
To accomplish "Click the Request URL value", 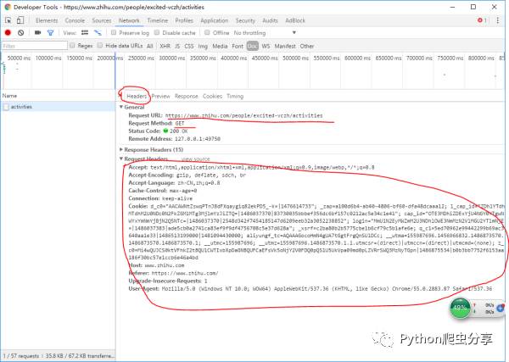I will coord(243,115).
